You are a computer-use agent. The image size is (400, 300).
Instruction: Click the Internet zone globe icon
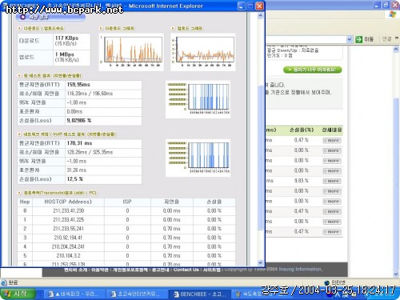[326, 282]
